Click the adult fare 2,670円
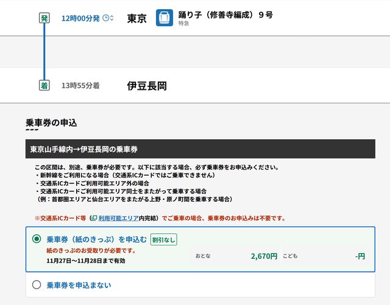 (x=264, y=256)
